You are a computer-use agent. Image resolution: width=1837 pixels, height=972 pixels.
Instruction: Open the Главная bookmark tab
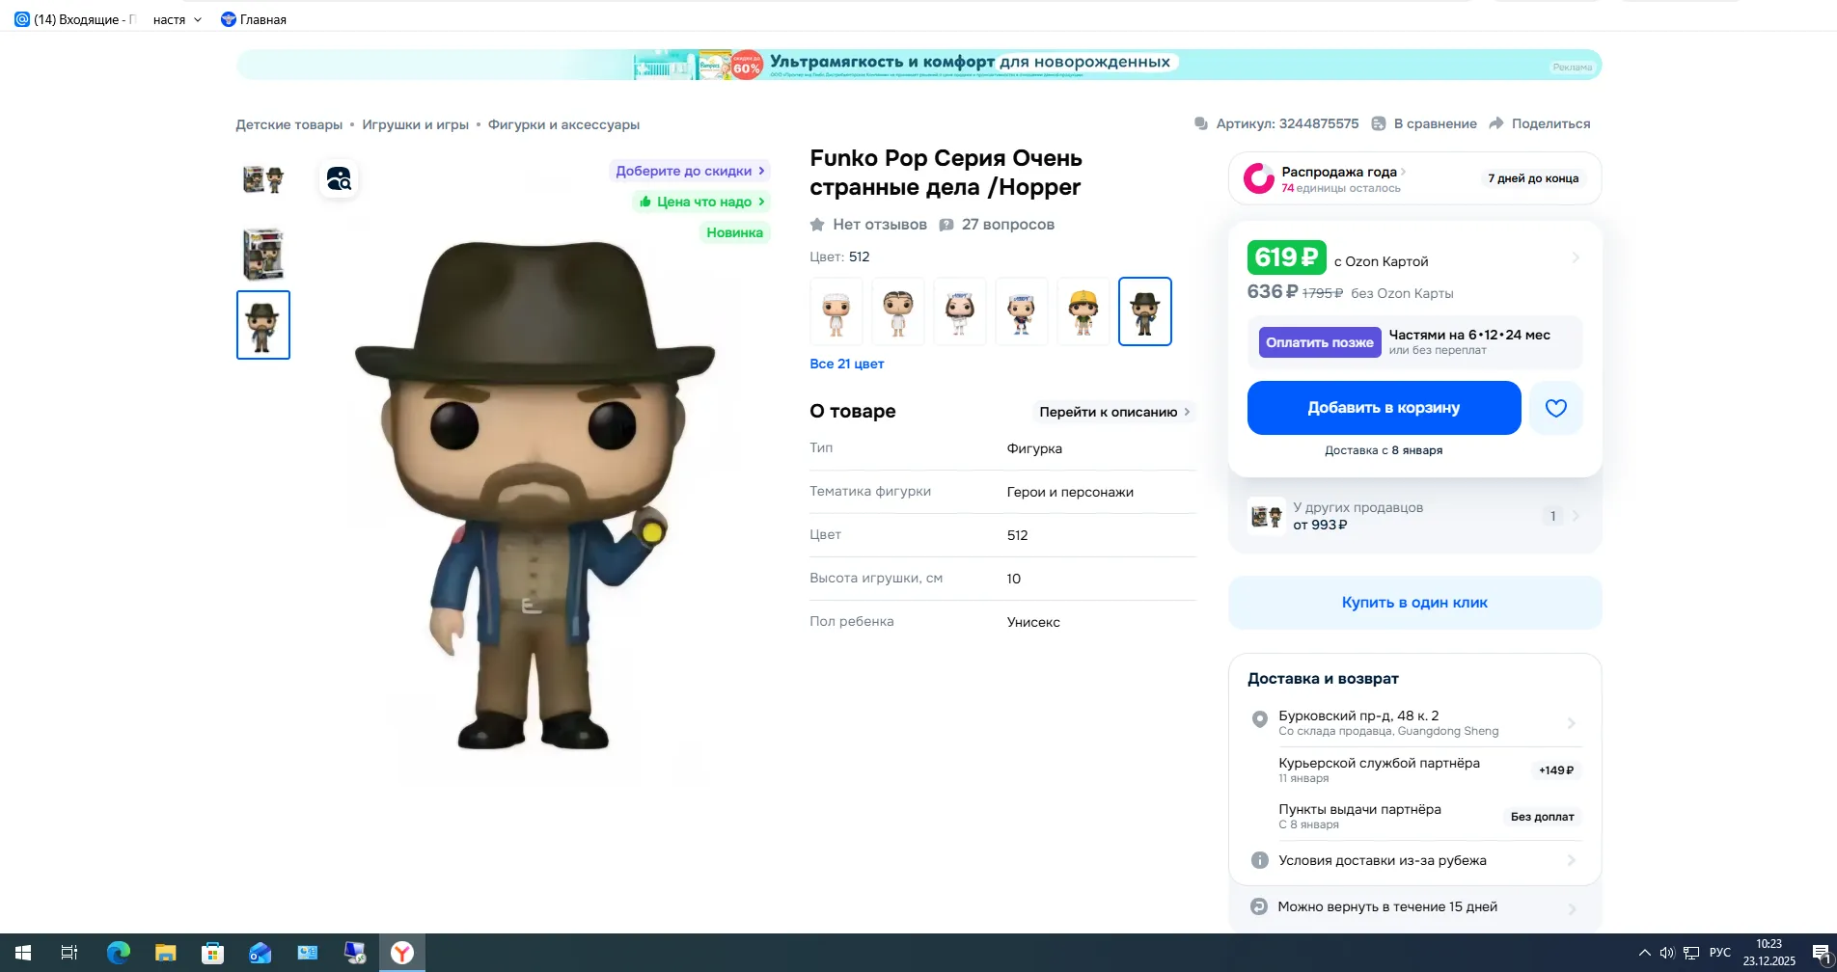(254, 19)
